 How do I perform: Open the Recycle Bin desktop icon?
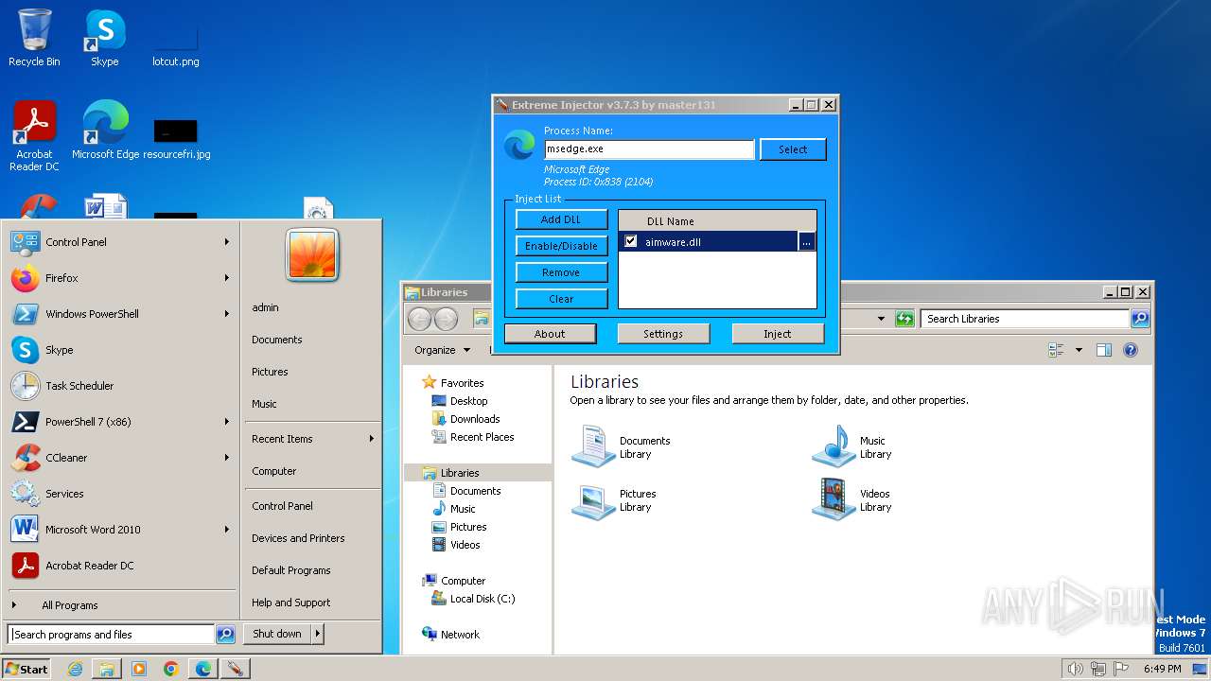point(34,38)
